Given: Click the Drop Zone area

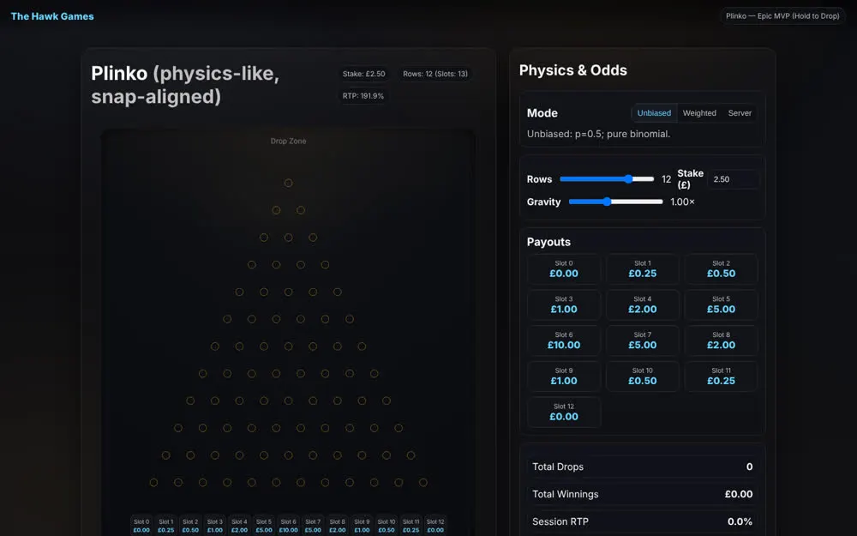Looking at the screenshot, I should pyautogui.click(x=288, y=142).
